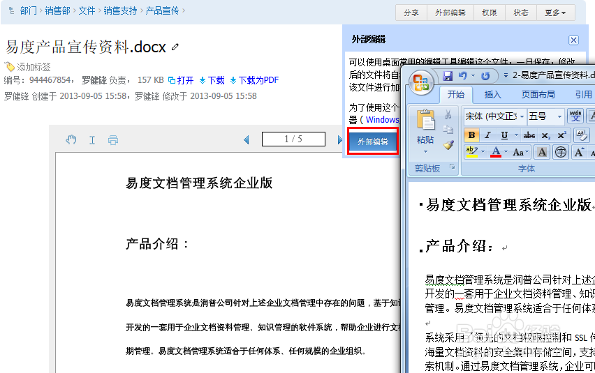Open the 剪贴板 dialog launcher
595x373 pixels.
click(x=453, y=167)
